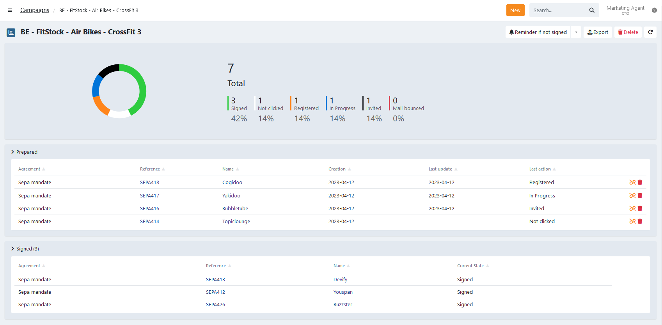The width and height of the screenshot is (662, 325).
Task: Open the help question mark icon
Action: (x=654, y=10)
